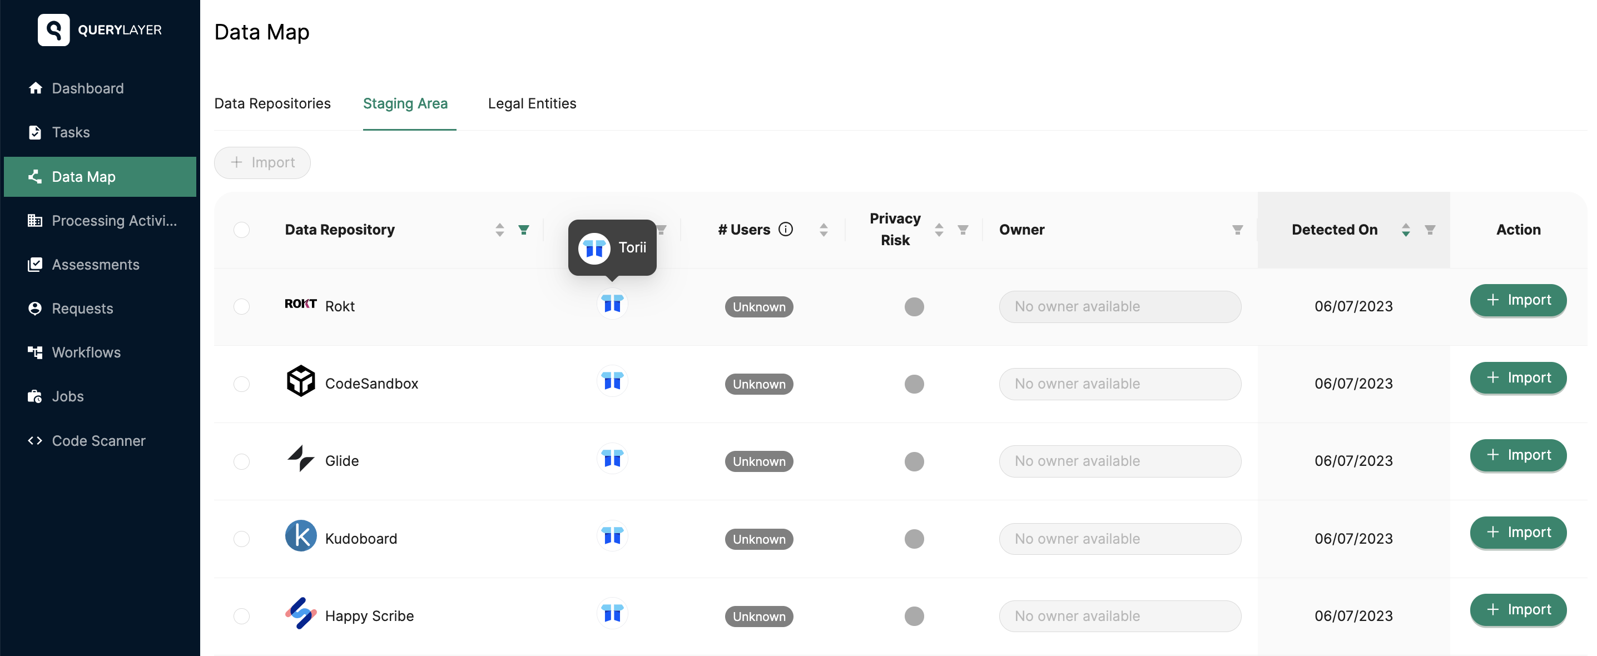Click the CodeSandbox cube logo

tap(301, 381)
